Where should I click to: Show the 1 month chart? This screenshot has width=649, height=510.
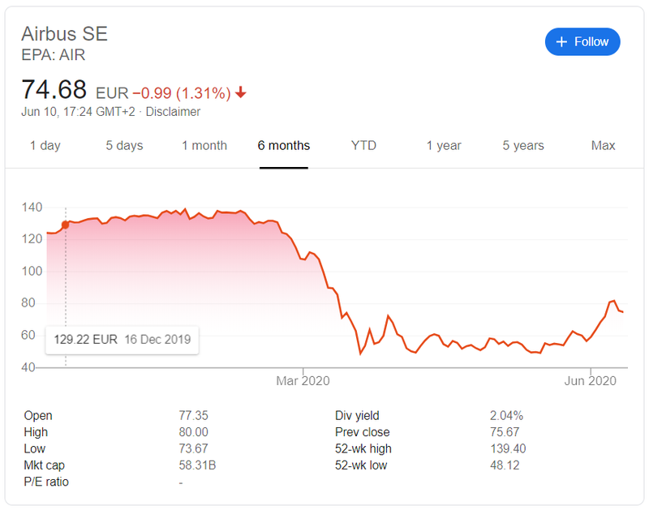[x=204, y=146]
